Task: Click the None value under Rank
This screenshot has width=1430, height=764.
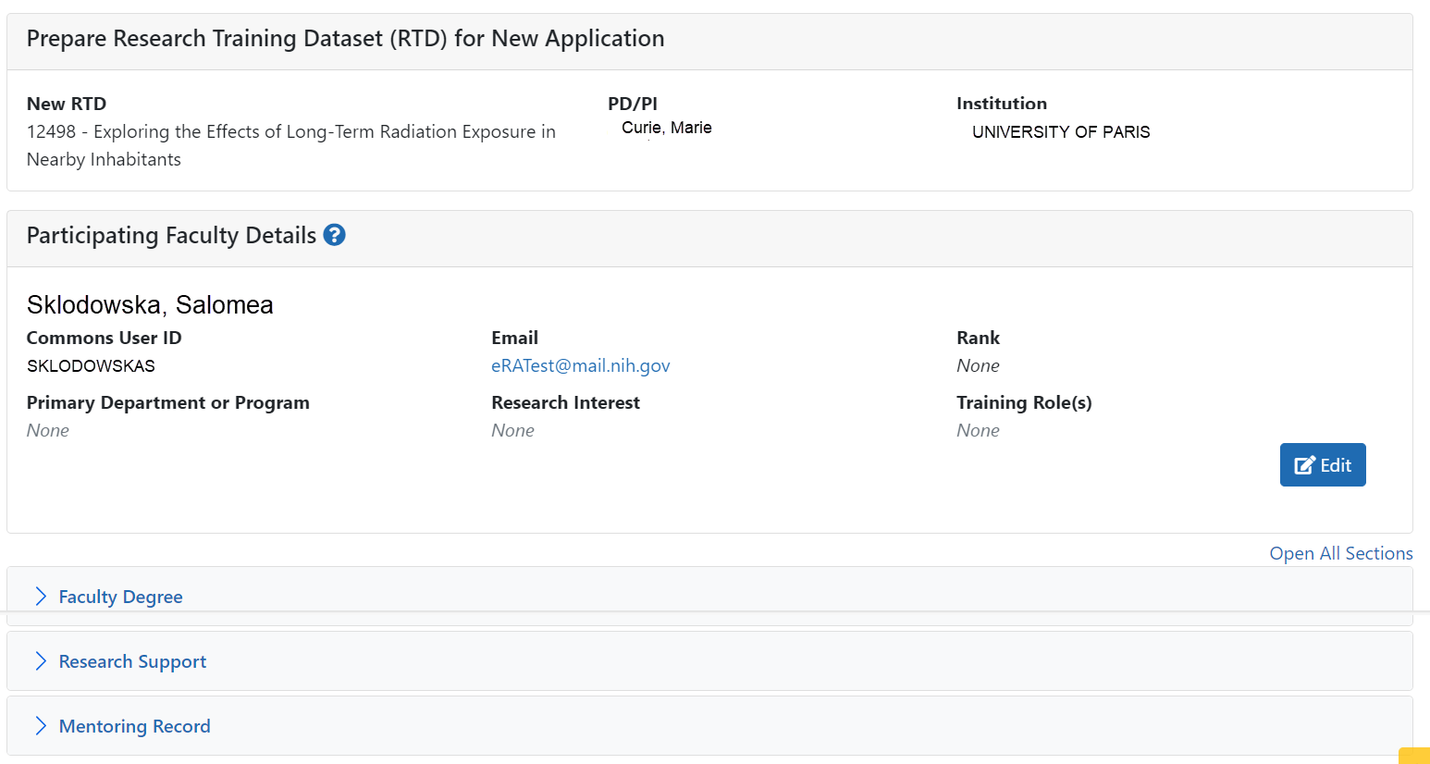Action: pos(978,365)
